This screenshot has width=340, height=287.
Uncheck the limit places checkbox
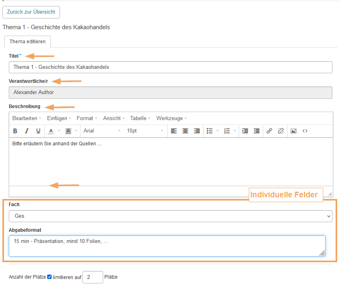[50, 277]
